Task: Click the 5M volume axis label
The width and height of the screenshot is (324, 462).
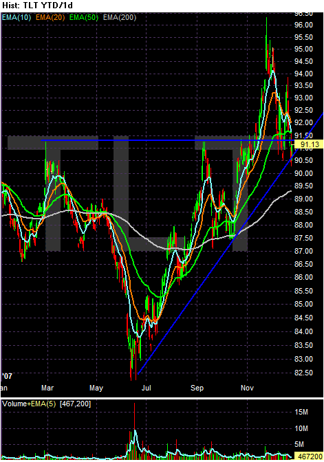Action: pos(299,444)
